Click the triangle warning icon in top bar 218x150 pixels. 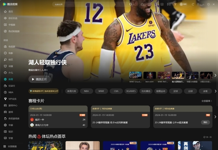pyautogui.click(x=143, y=4)
